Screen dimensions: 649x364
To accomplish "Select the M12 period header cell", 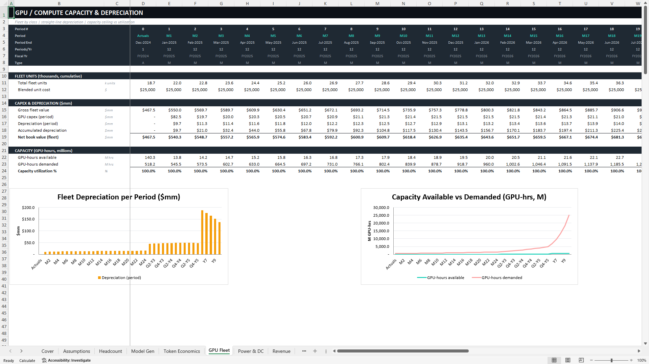I will point(456,36).
